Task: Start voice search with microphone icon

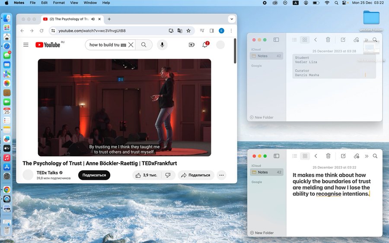Action: point(162,45)
